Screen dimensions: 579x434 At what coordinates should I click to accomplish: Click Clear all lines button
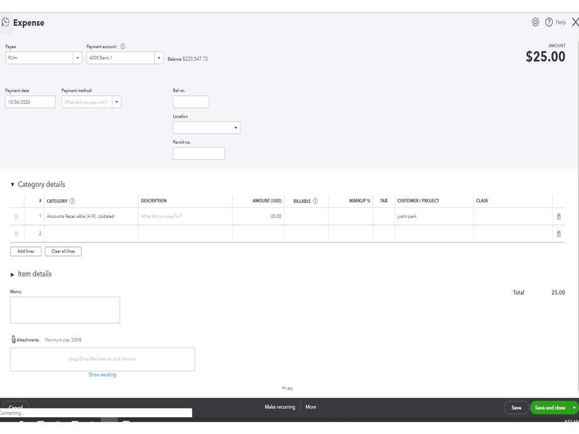pyautogui.click(x=63, y=251)
